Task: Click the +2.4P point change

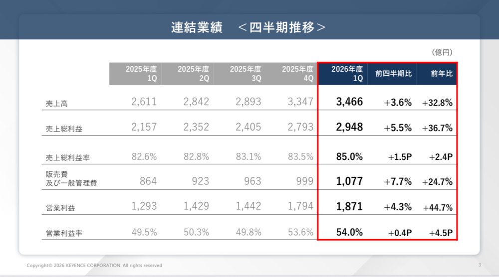Action: point(441,157)
